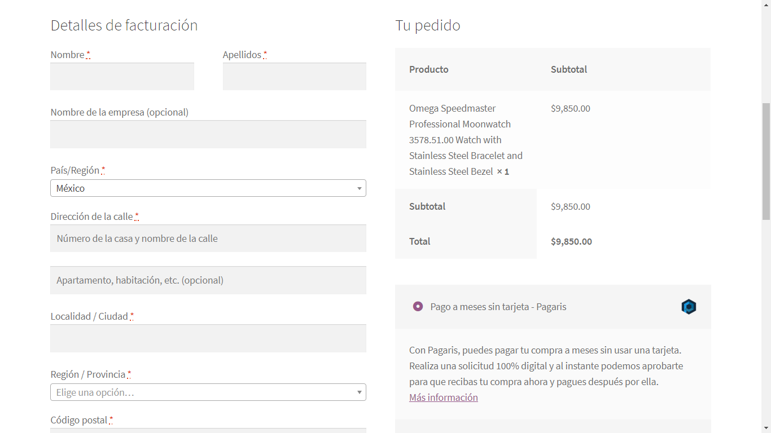The width and height of the screenshot is (771, 433).
Task: Click the arrow of Región / Provincia combo box
Action: (359, 392)
